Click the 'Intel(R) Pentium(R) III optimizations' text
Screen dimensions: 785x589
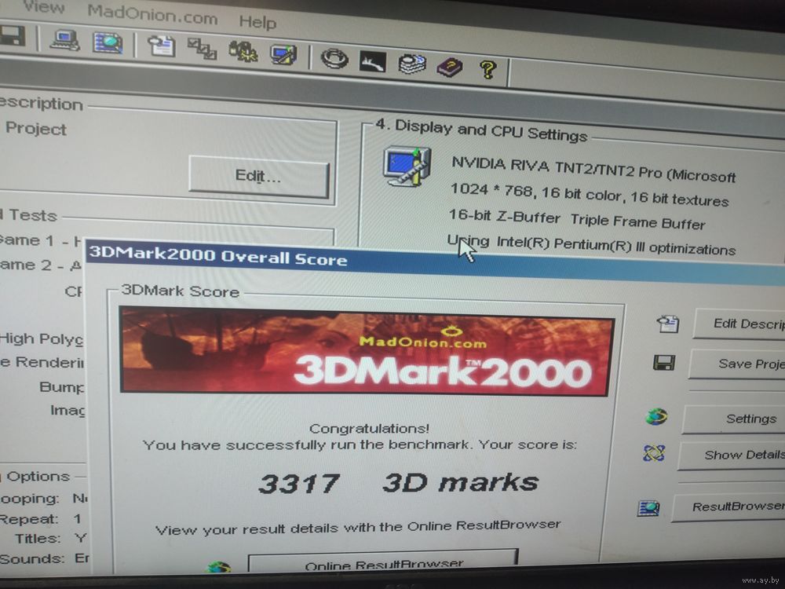pos(615,246)
